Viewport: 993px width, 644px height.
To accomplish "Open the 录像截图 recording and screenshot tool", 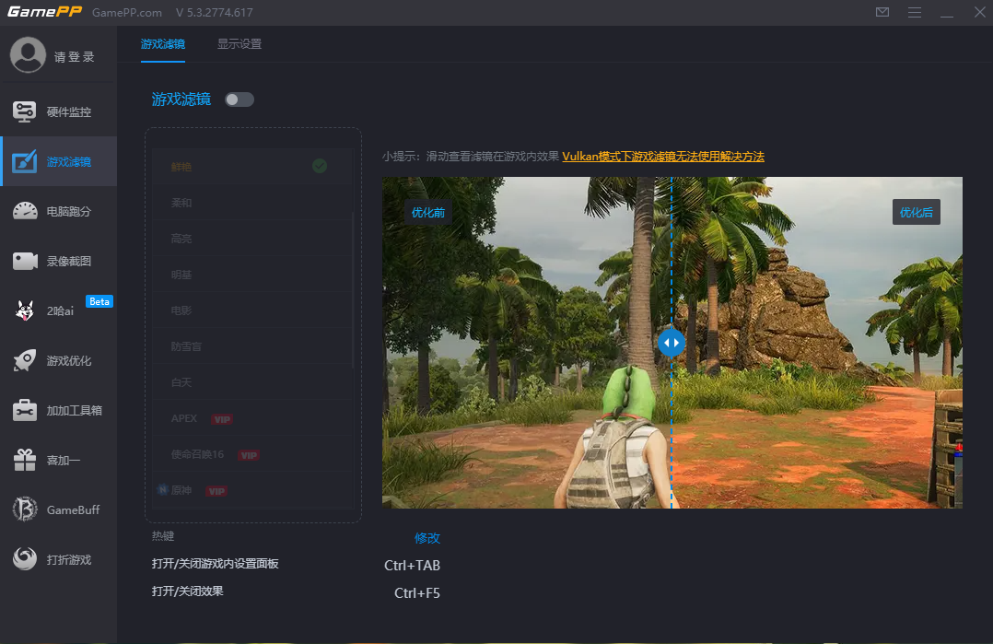I will coord(58,261).
